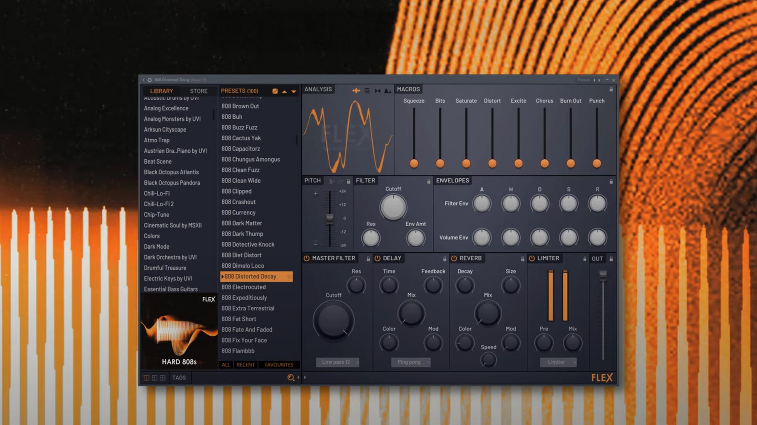Click the Tags button
Image resolution: width=757 pixels, height=425 pixels.
179,377
